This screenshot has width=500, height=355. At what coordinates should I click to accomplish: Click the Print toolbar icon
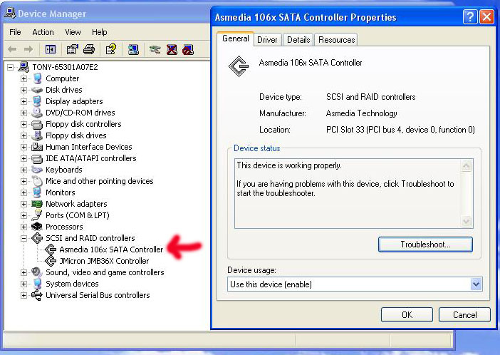click(x=89, y=49)
